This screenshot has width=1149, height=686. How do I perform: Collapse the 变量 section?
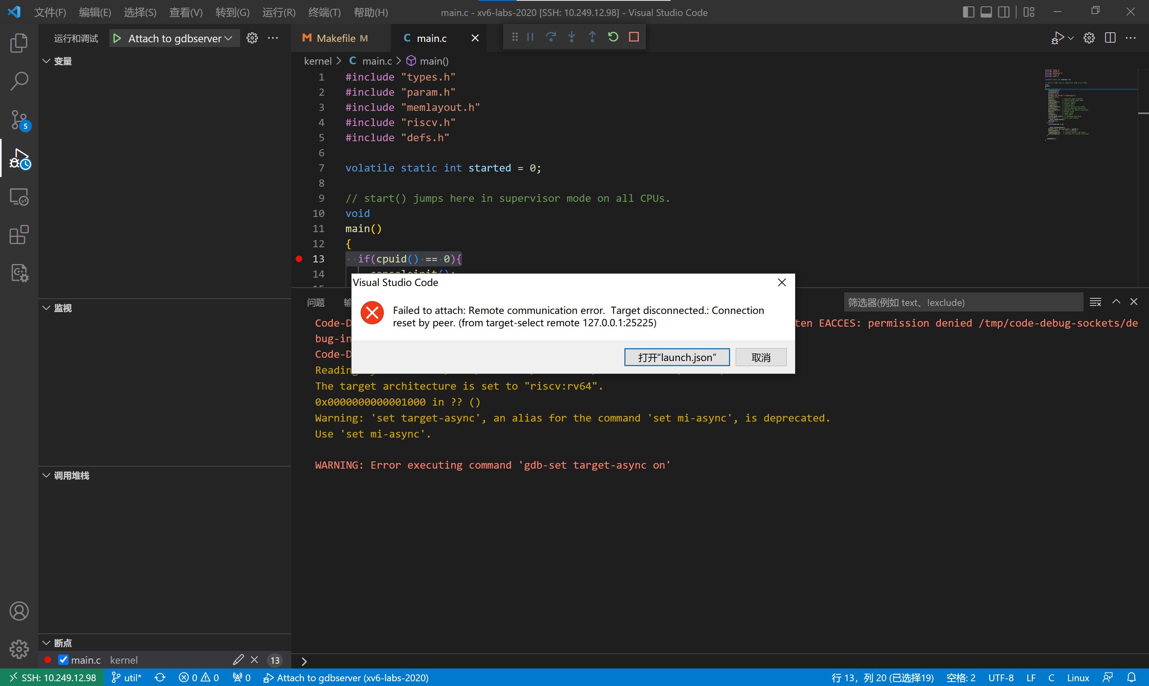46,61
